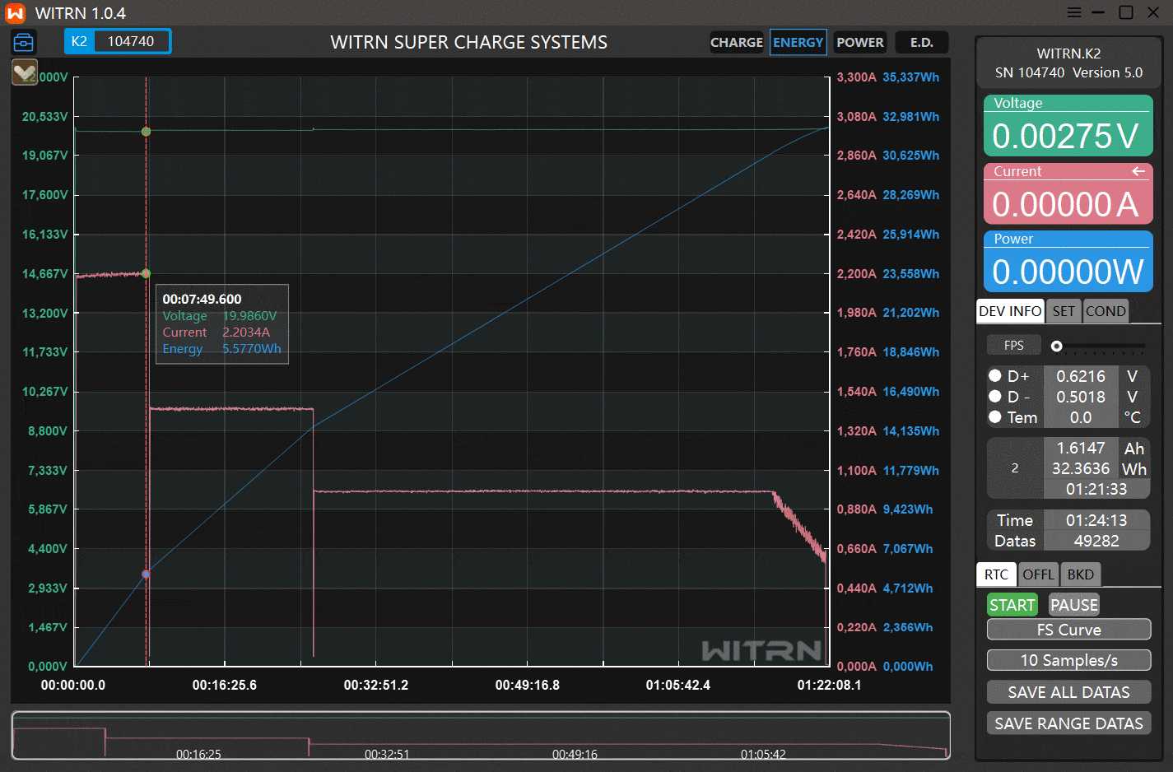Open the 10 Samples/s rate selector

(x=1068, y=660)
